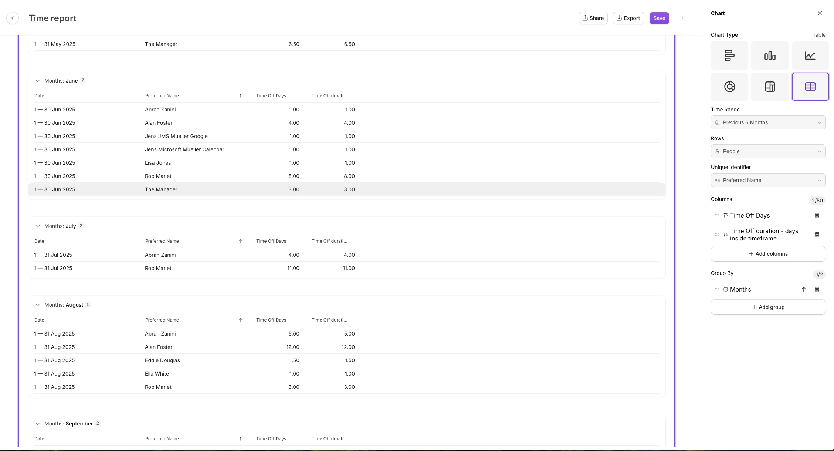
Task: Collapse the Months: June group
Action: point(38,81)
